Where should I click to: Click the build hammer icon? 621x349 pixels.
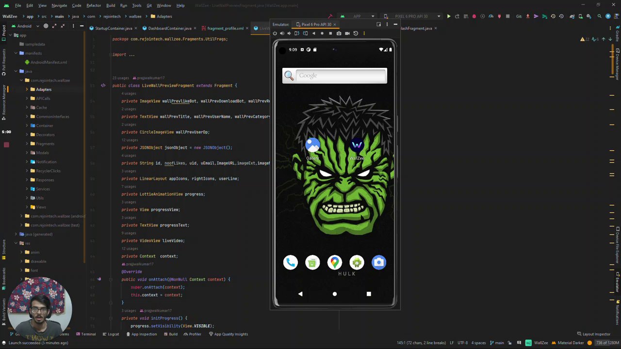330,16
